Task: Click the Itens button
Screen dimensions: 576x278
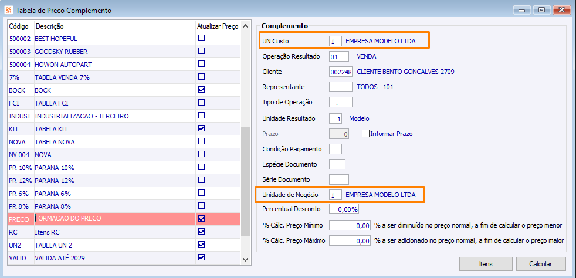Action: tap(486, 264)
